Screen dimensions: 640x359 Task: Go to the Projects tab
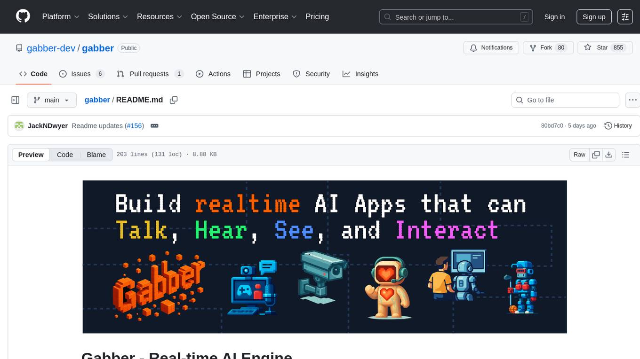(262, 74)
